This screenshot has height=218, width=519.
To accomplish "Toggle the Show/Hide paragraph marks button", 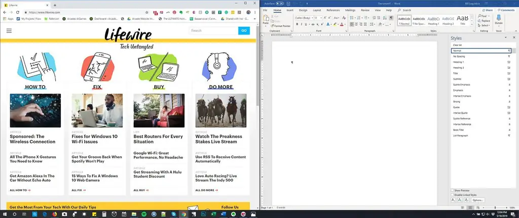I will [x=391, y=18].
